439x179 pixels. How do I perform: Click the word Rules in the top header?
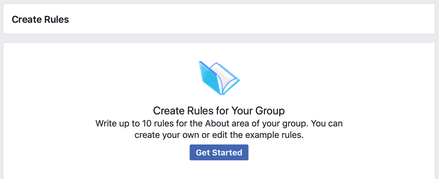click(56, 19)
